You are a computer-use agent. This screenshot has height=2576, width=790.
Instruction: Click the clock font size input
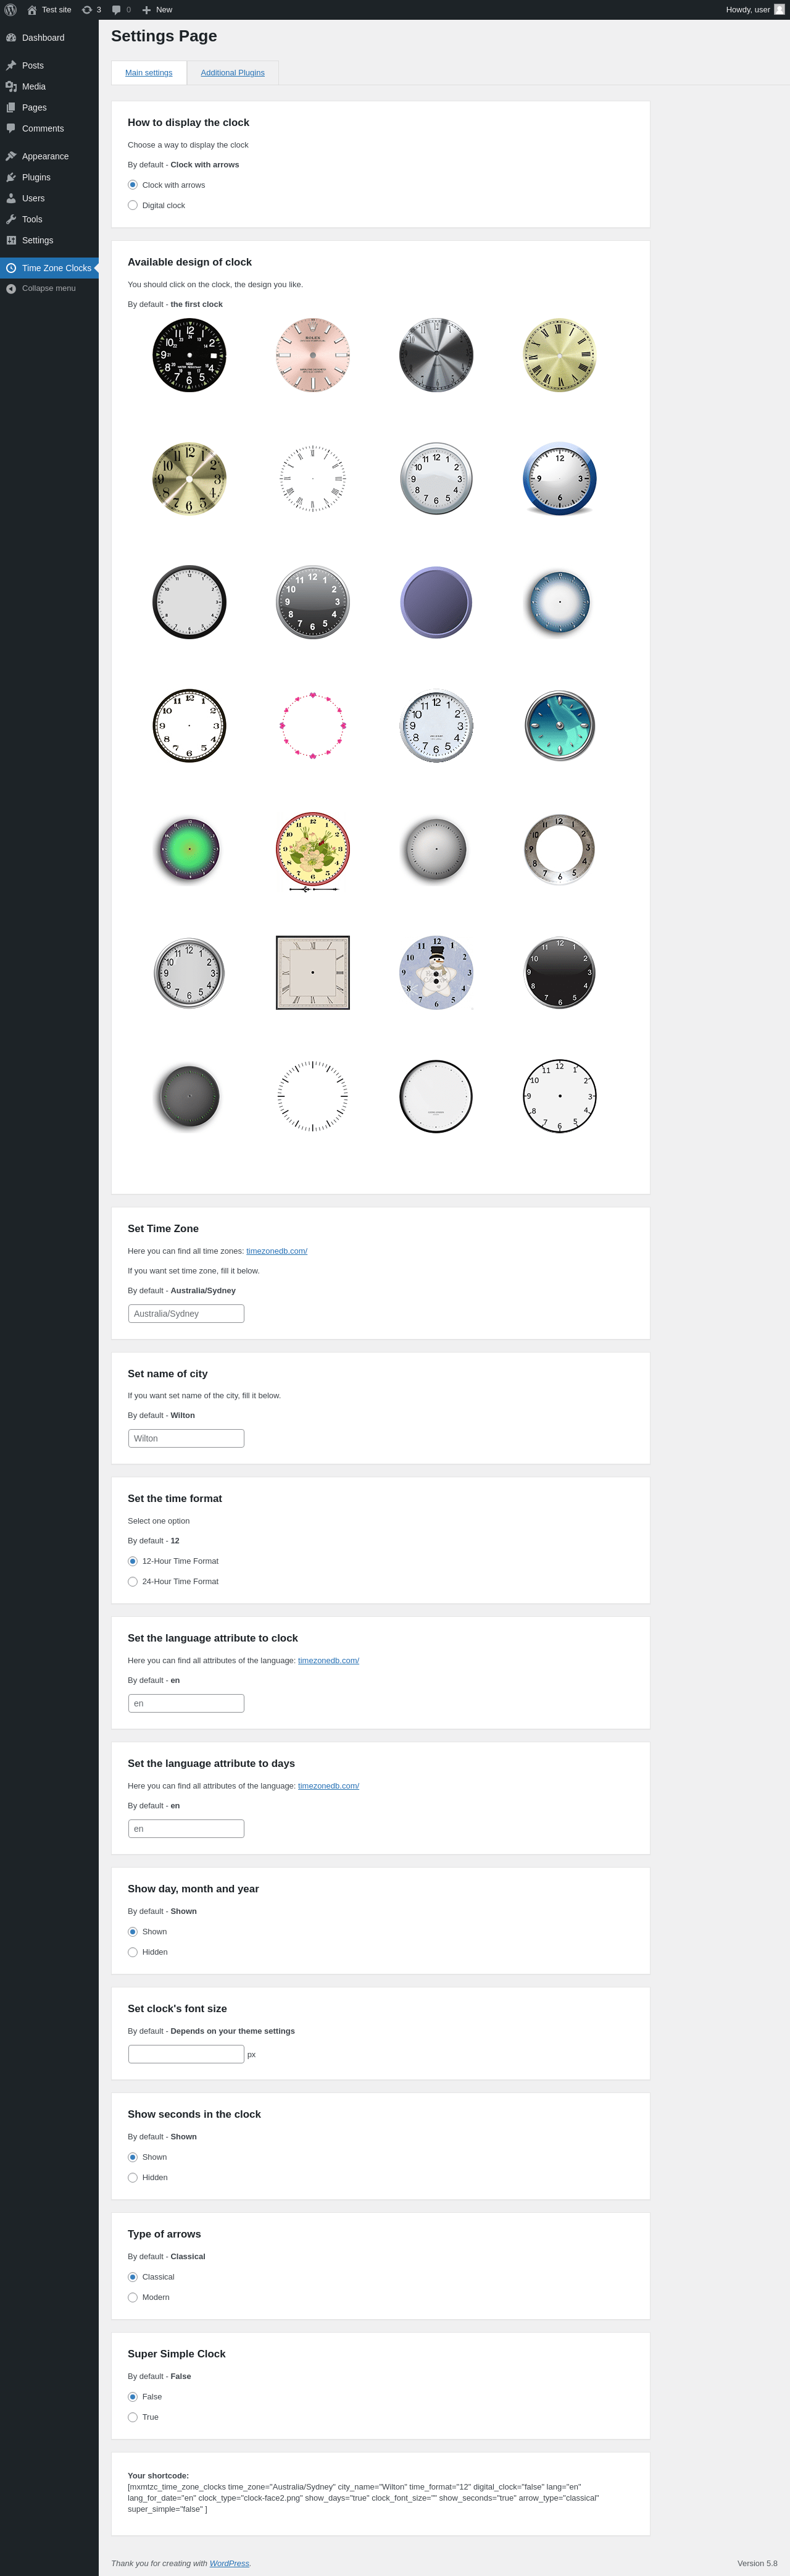tap(186, 2053)
